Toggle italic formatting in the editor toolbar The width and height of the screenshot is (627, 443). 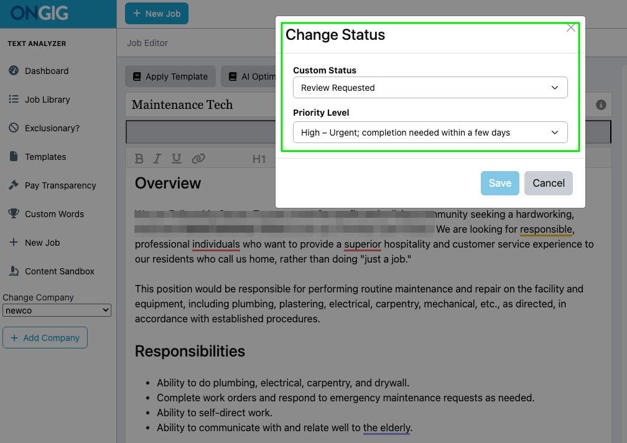coord(157,158)
